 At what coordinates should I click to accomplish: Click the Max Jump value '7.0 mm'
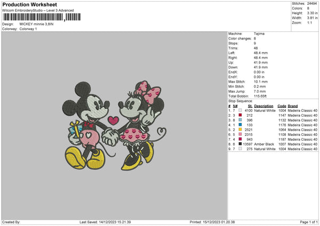point(260,91)
